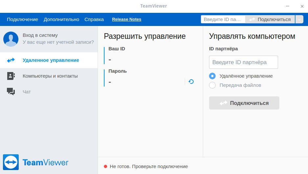
Task: Click the remote control arrows icon in sidebar
Action: coord(11,60)
